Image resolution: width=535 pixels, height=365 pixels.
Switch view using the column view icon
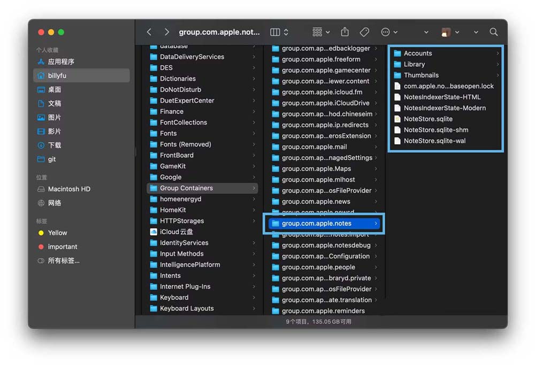pyautogui.click(x=276, y=32)
